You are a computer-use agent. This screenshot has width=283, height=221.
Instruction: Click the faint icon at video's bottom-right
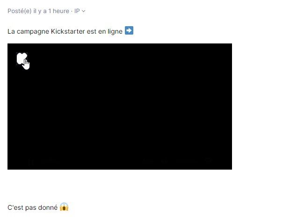208,160
